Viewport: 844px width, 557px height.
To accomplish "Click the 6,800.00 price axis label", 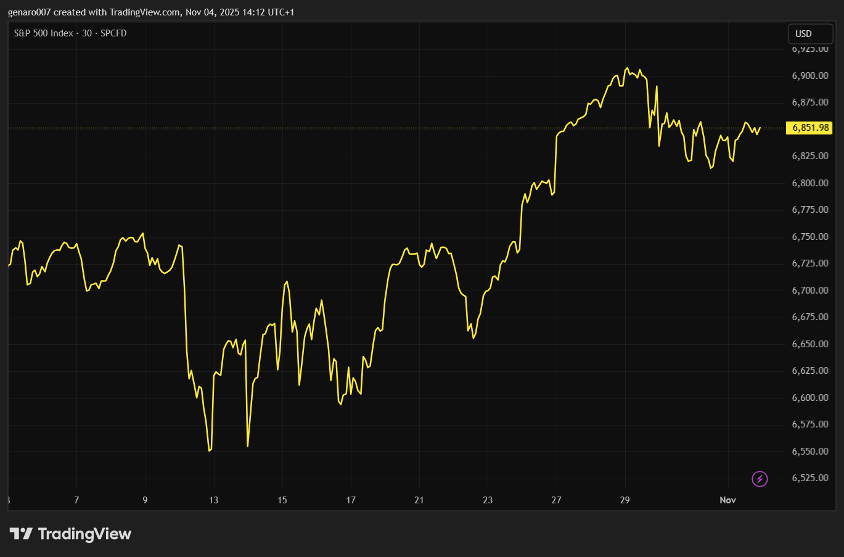I will (810, 183).
